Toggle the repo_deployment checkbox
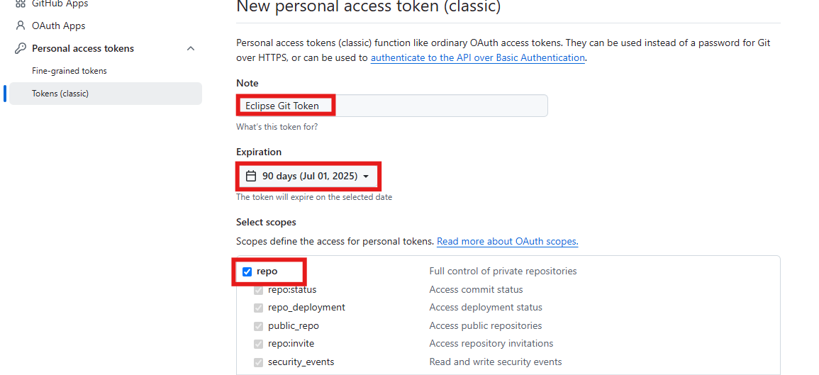Screen dimensions: 819x375 point(258,308)
